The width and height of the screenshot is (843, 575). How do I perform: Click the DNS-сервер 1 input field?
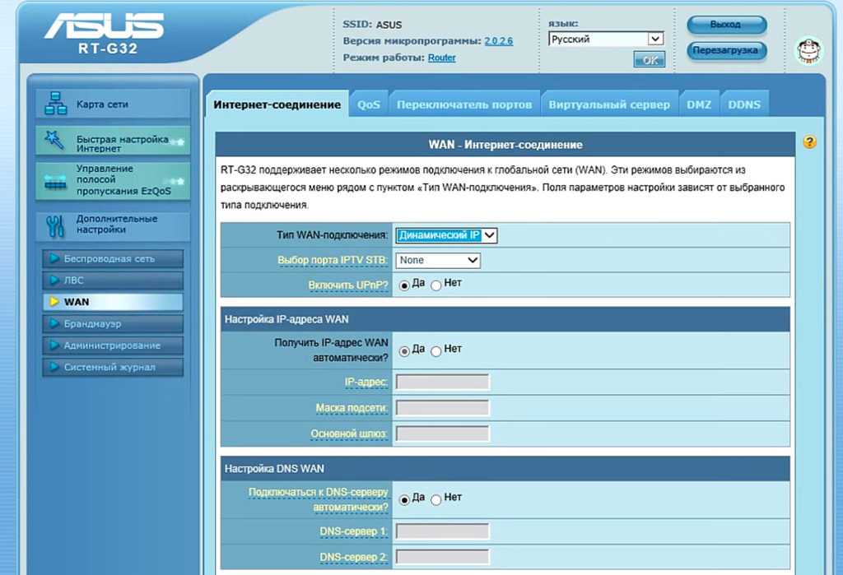click(x=442, y=531)
